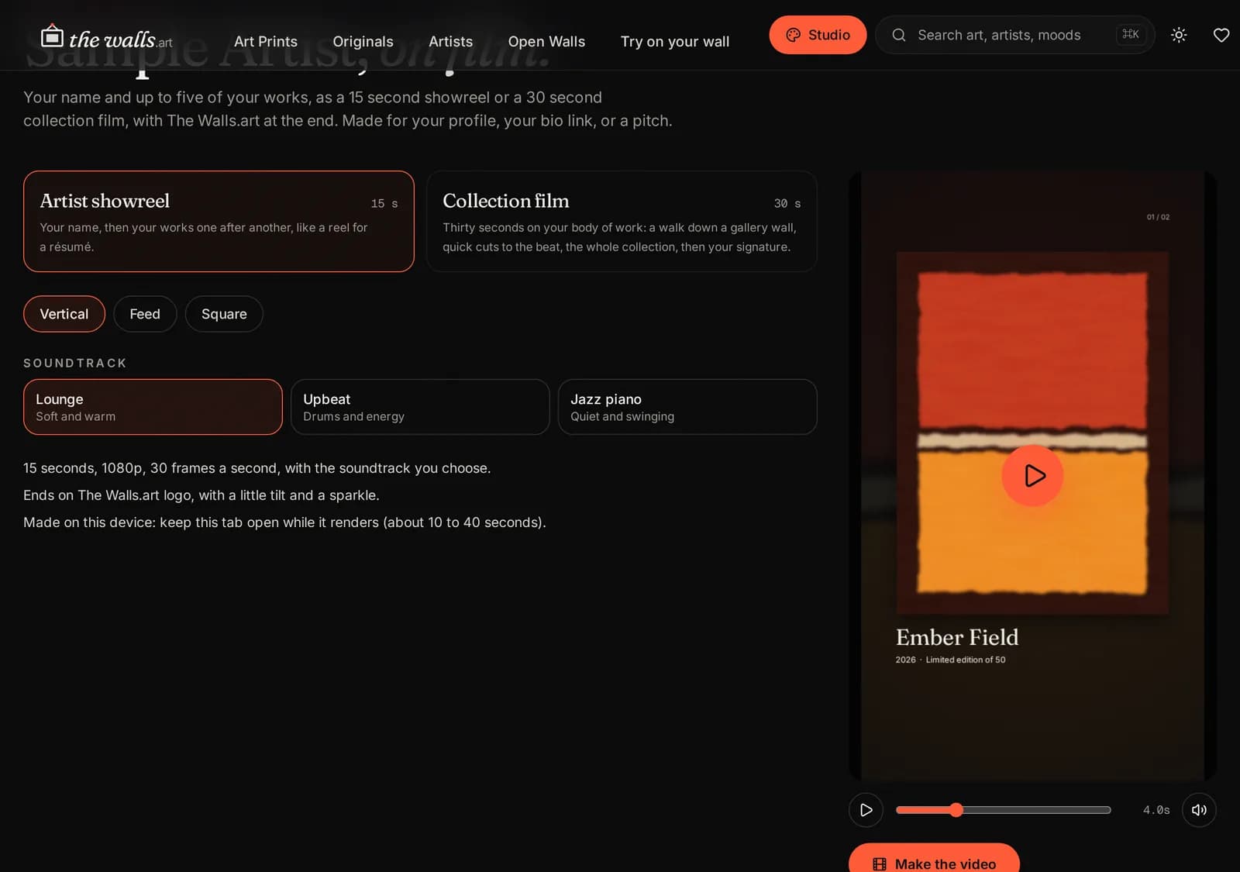This screenshot has width=1240, height=872.
Task: Mute the preview sound
Action: click(x=1199, y=810)
